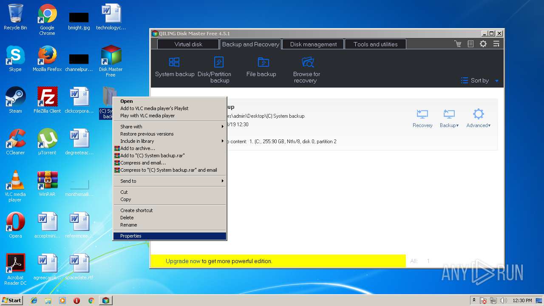Expand the Backup dropdown of the task
Screen dimensions: 544x306
[x=449, y=119]
